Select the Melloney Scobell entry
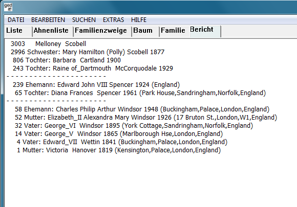The width and height of the screenshot is (297, 207). [48, 44]
